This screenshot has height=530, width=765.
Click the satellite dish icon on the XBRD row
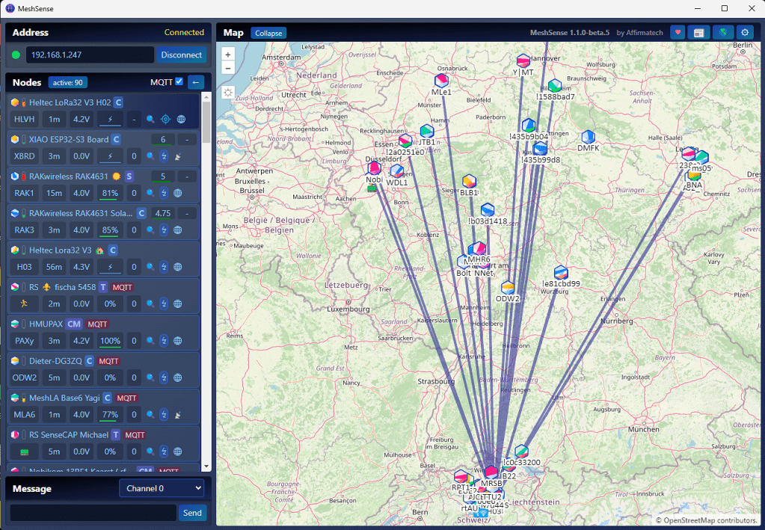point(178,156)
